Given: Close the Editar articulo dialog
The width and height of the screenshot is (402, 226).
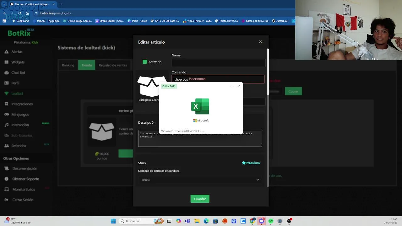Looking at the screenshot, I should (260, 42).
